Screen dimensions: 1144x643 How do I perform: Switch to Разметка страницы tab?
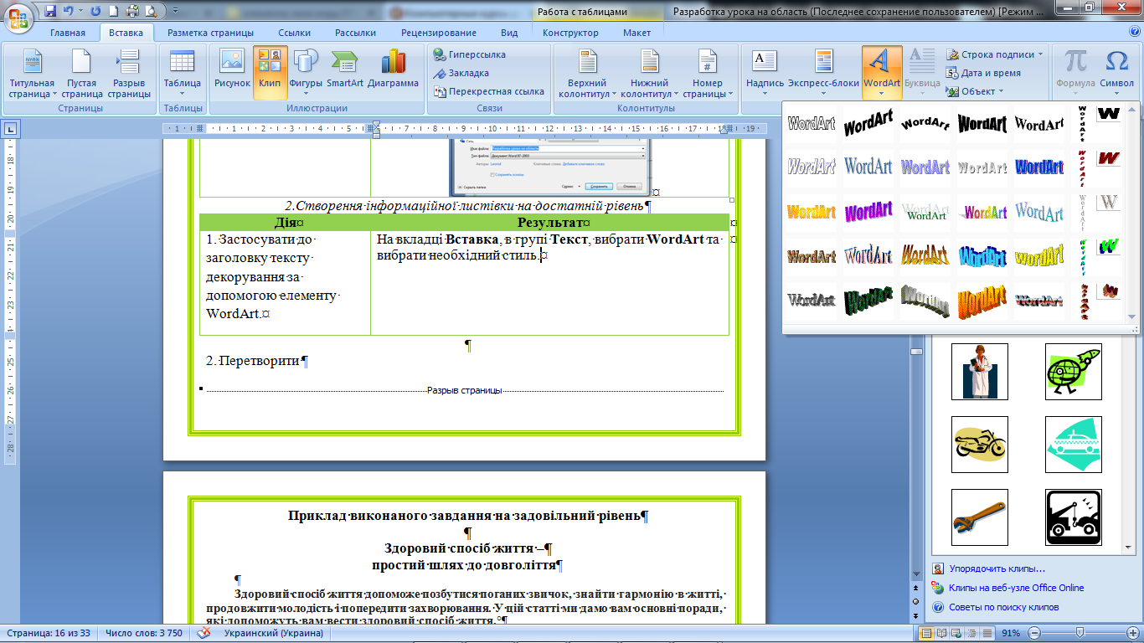[210, 33]
